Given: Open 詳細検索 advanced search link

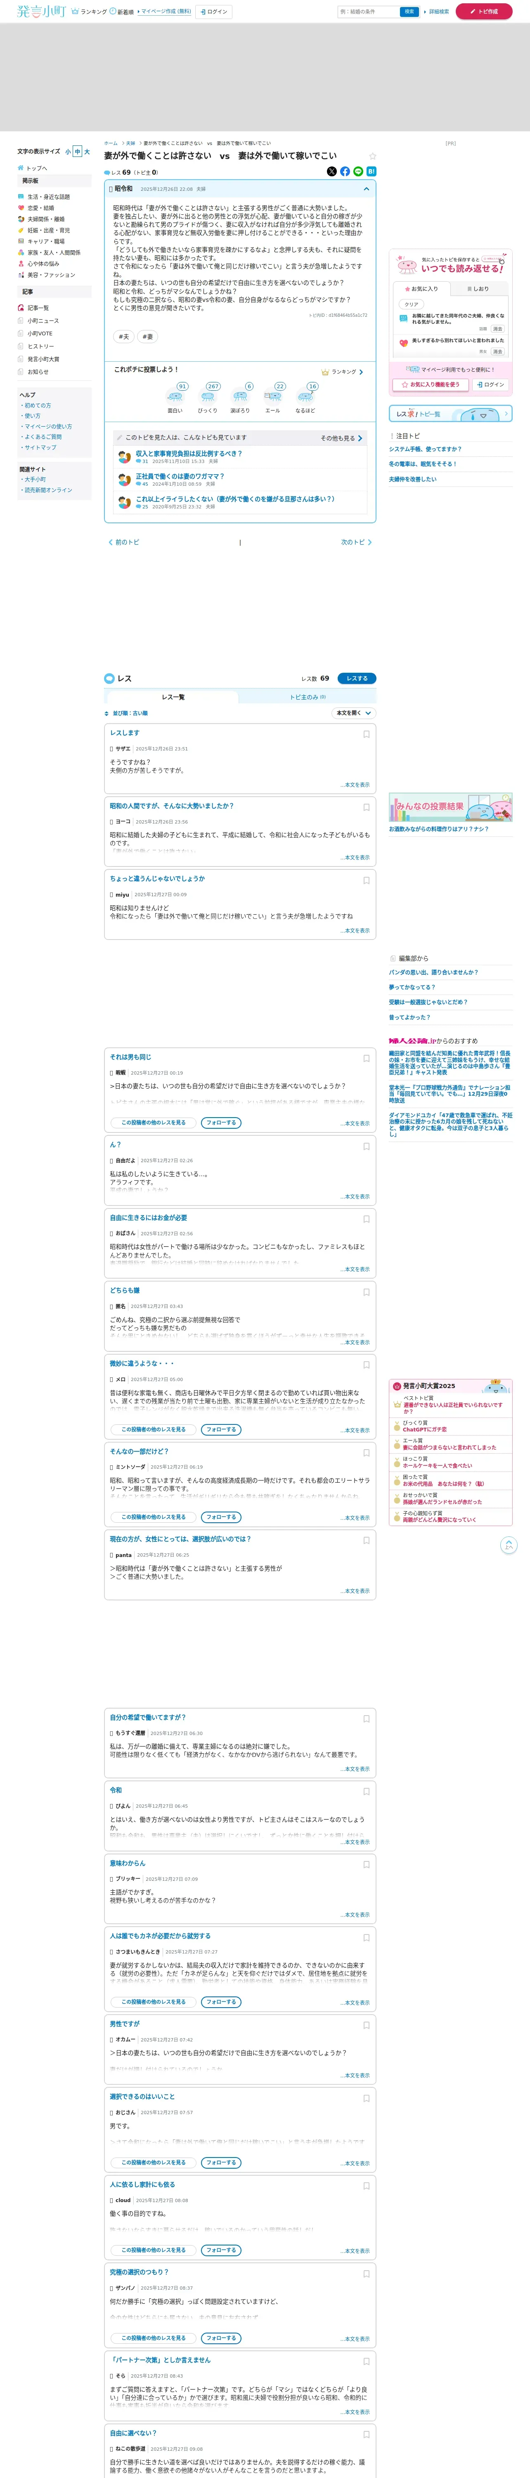Looking at the screenshot, I should 437,12.
